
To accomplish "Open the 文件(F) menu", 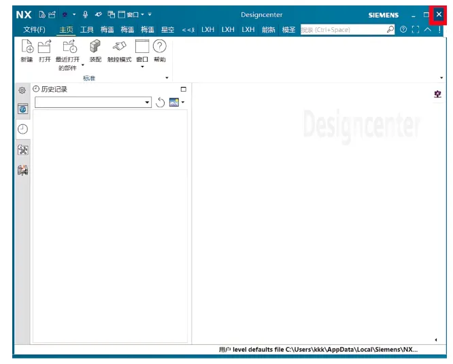I will [35, 30].
